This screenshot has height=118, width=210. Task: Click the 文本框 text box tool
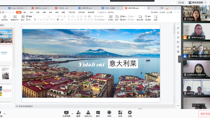click(111, 18)
